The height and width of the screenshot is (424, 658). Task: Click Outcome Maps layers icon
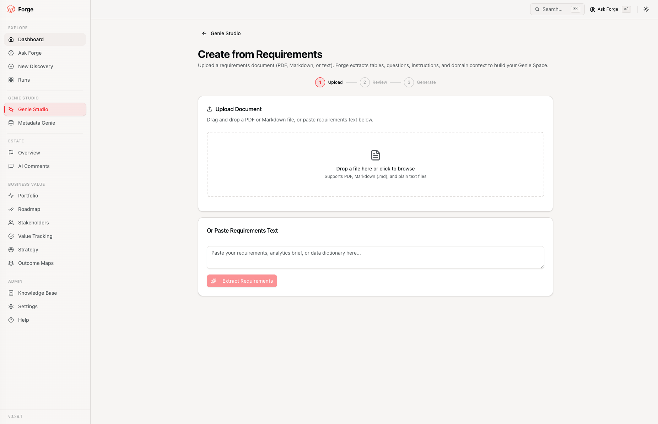pos(11,263)
